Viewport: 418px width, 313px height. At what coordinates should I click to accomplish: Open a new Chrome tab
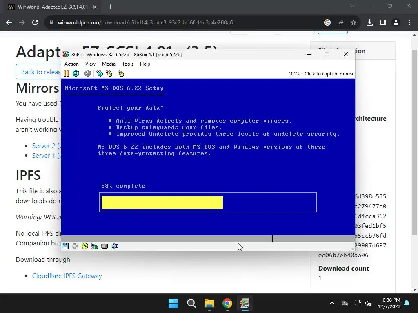coord(110,7)
